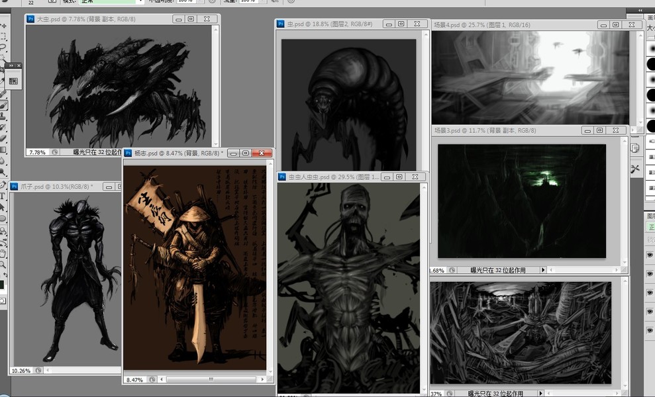Open status flyout arrow in 场景3.psd window

click(543, 270)
